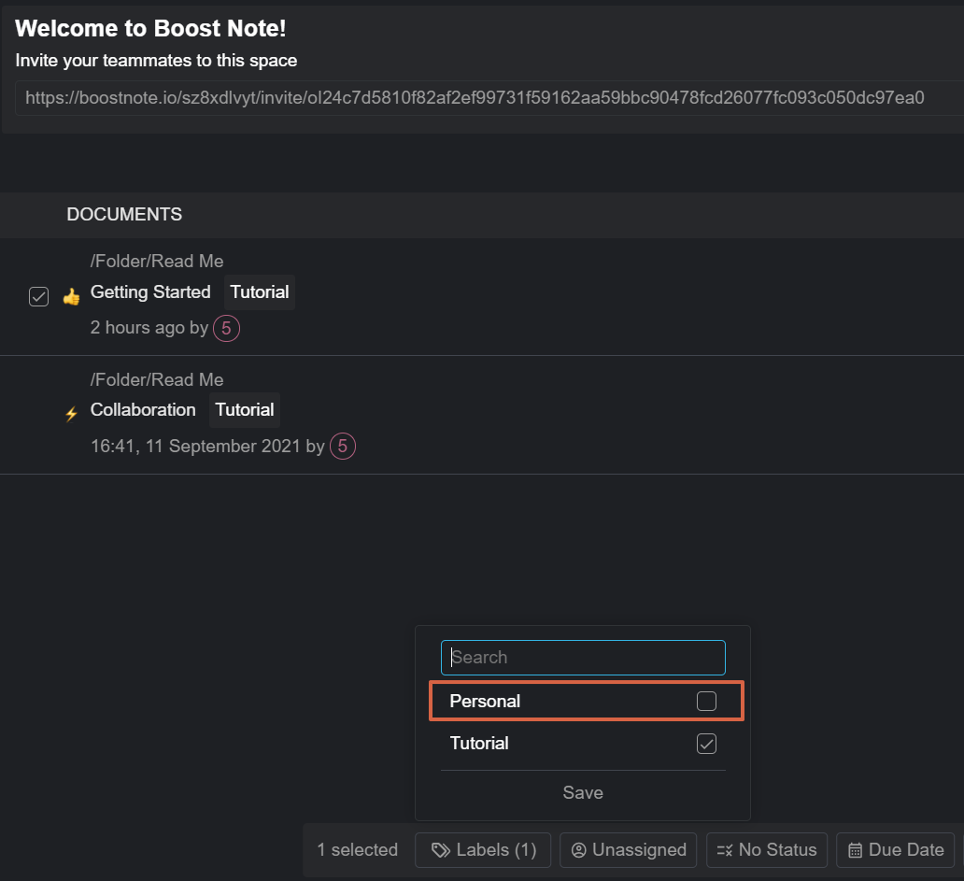This screenshot has height=881, width=964.
Task: Click the 'Welcome to Boost Note!' heading
Action: 150,28
